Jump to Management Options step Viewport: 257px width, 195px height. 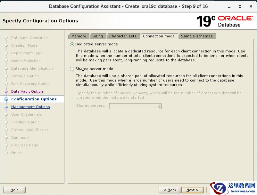tap(30, 107)
